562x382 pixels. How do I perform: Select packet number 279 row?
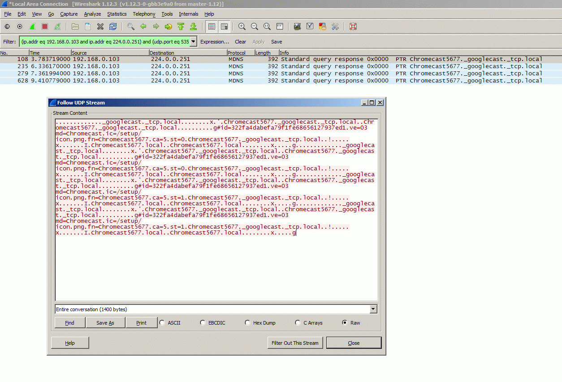[x=281, y=74]
